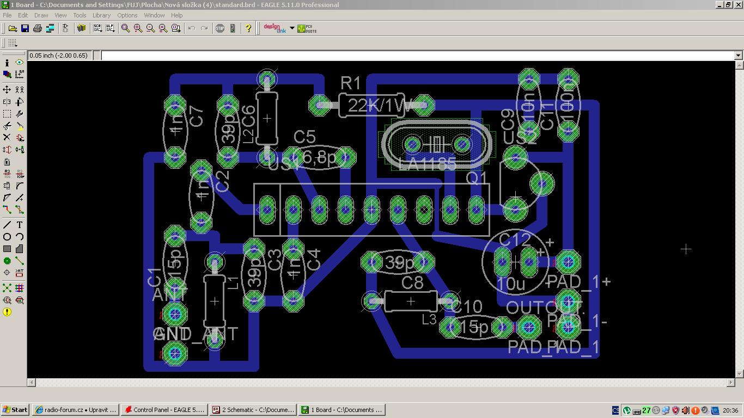Select the Move tool in the sidebar

(7, 89)
